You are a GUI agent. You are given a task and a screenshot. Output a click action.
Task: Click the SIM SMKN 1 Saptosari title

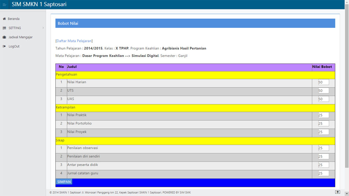[x=39, y=5]
